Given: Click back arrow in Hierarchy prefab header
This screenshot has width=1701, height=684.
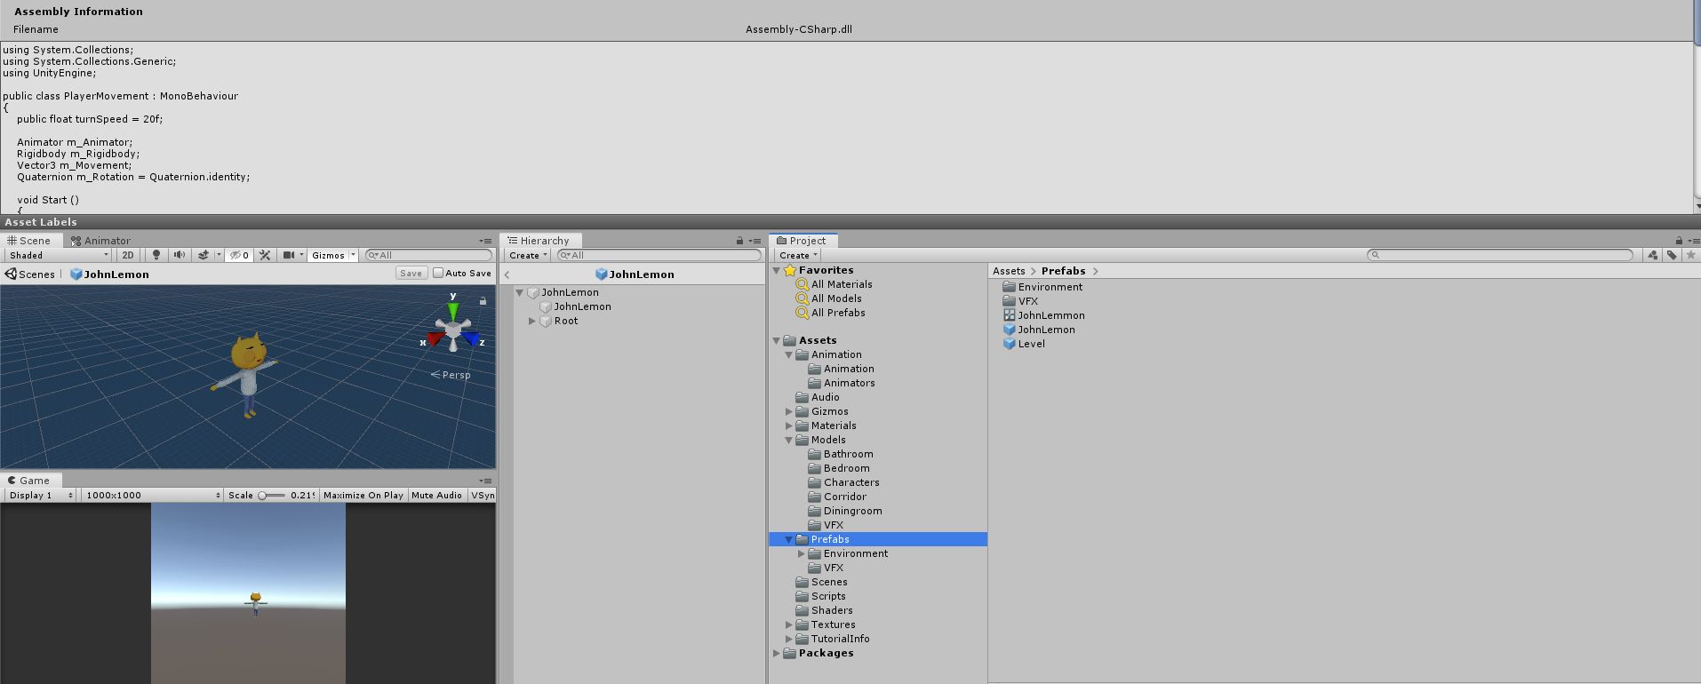Looking at the screenshot, I should point(507,274).
